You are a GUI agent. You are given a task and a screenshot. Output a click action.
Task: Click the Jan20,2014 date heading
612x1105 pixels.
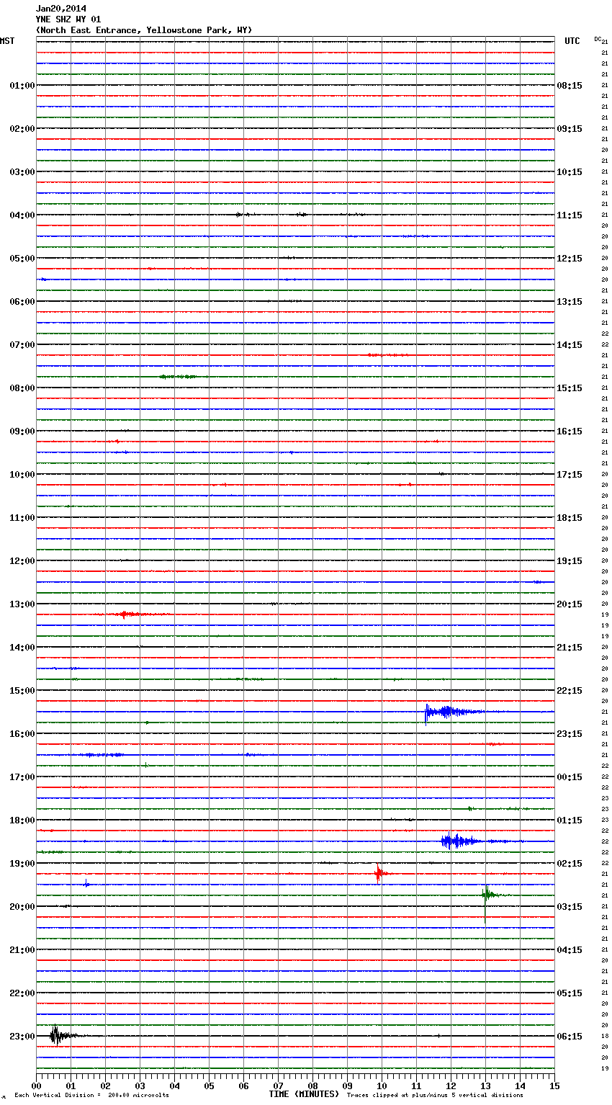60,9
